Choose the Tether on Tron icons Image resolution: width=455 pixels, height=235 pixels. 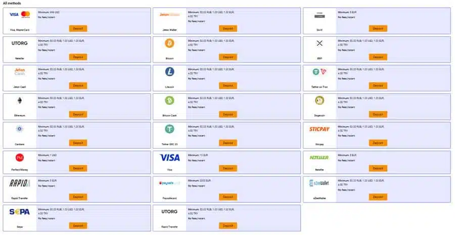pos(320,72)
